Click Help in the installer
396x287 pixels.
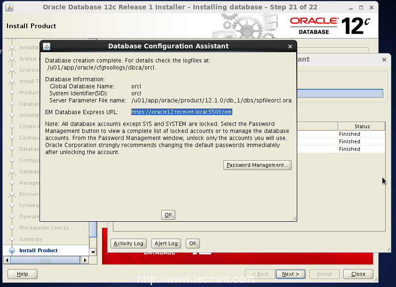[23, 274]
